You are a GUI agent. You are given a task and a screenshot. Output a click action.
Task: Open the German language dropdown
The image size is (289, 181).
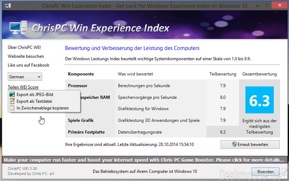(25, 77)
